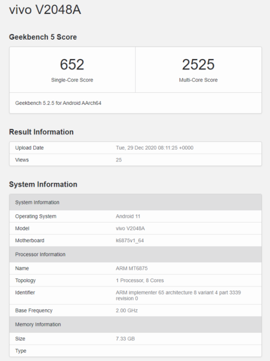Viewport: 270px width, 361px height.
Task: Select the upload date Tue, 29 Dec 2020 value
Action: 154,148
